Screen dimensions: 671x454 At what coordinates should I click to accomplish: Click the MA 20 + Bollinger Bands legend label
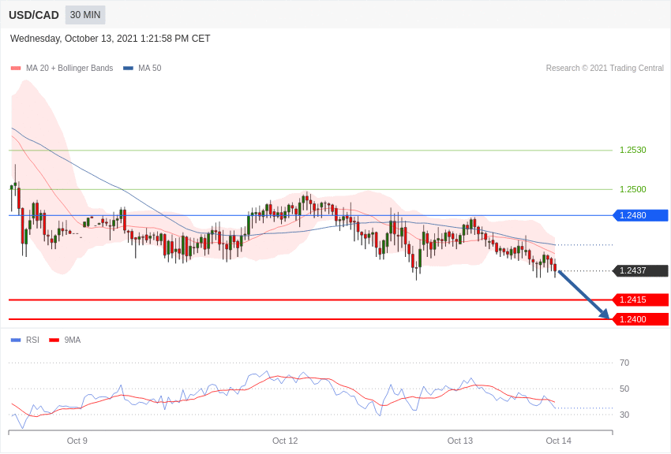click(69, 68)
